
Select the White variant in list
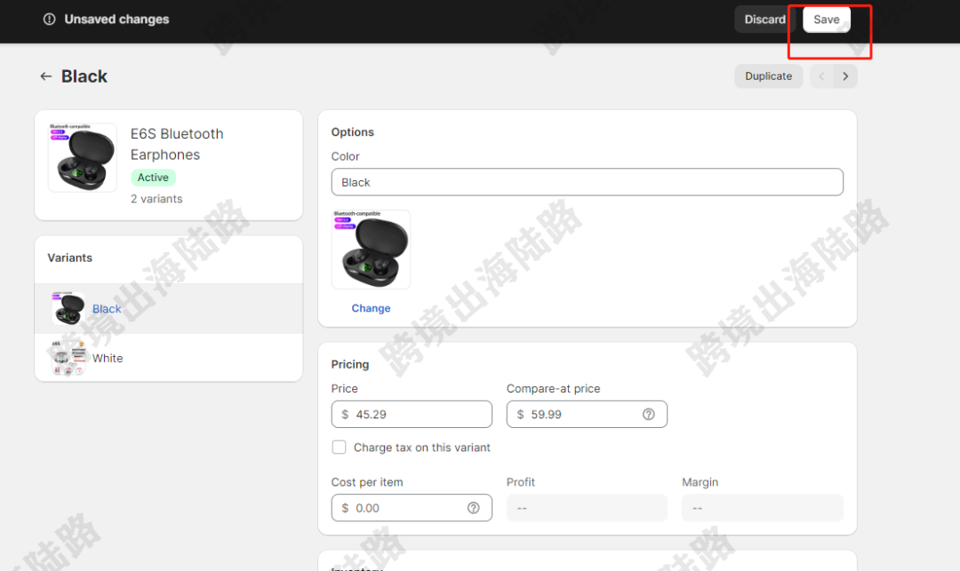168,358
